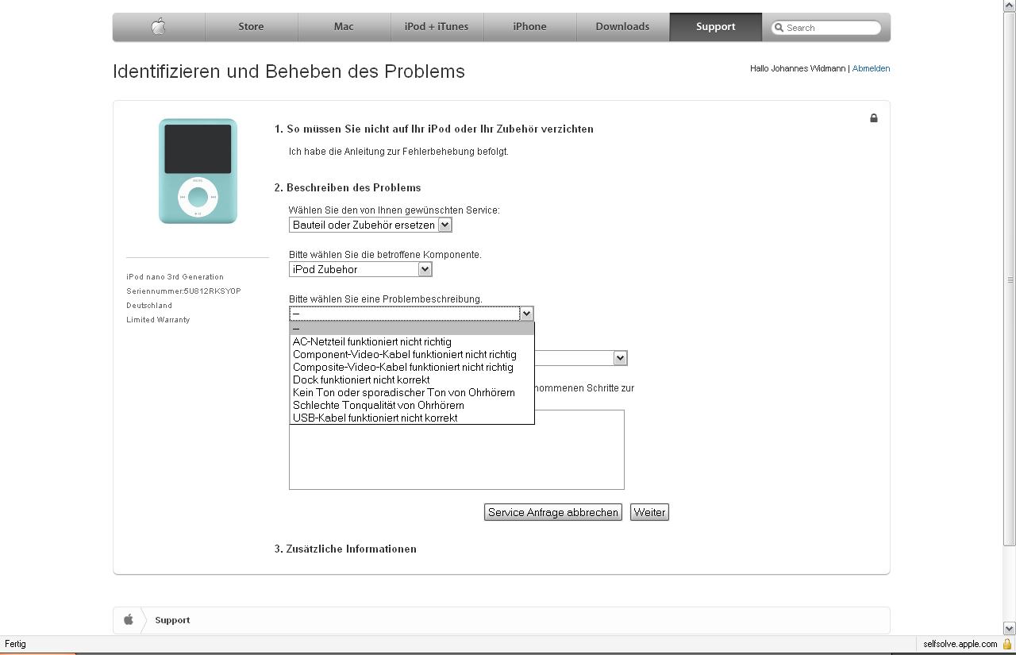Click the Support breadcrumb link in footer
This screenshot has width=1016, height=655.
[172, 620]
